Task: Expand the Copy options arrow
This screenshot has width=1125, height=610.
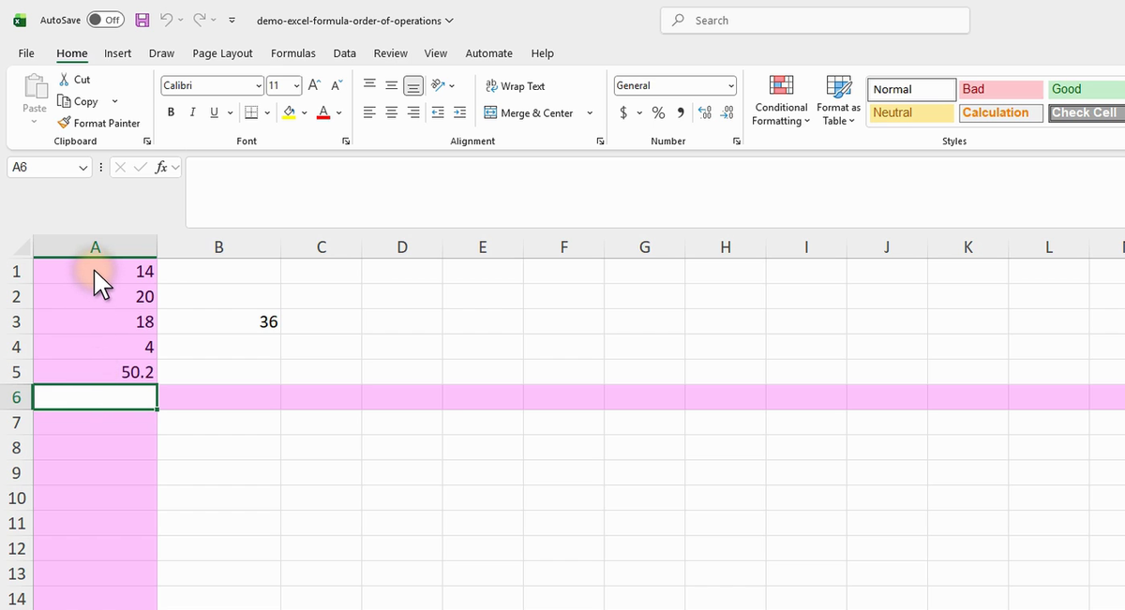Action: click(114, 101)
